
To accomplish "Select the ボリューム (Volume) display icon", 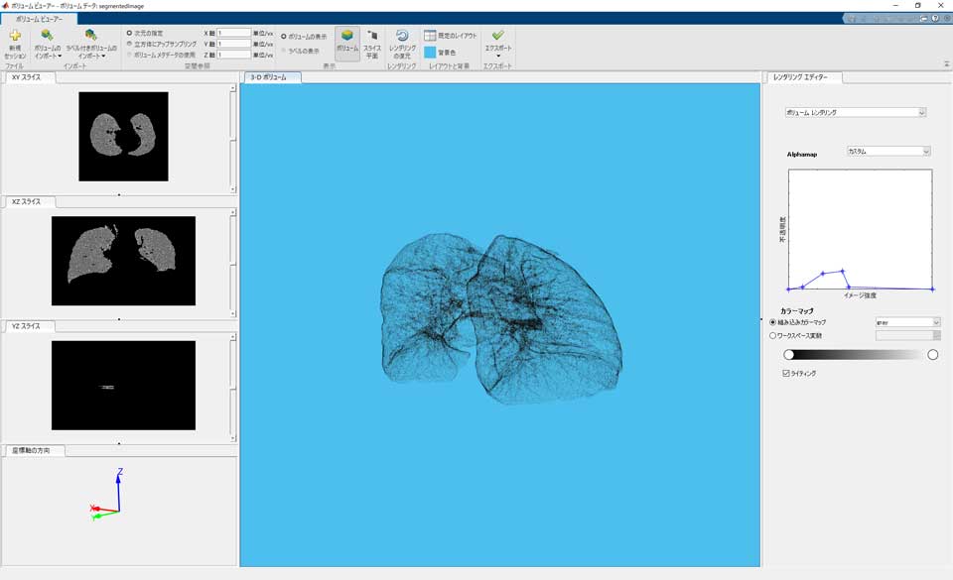I will tap(347, 36).
